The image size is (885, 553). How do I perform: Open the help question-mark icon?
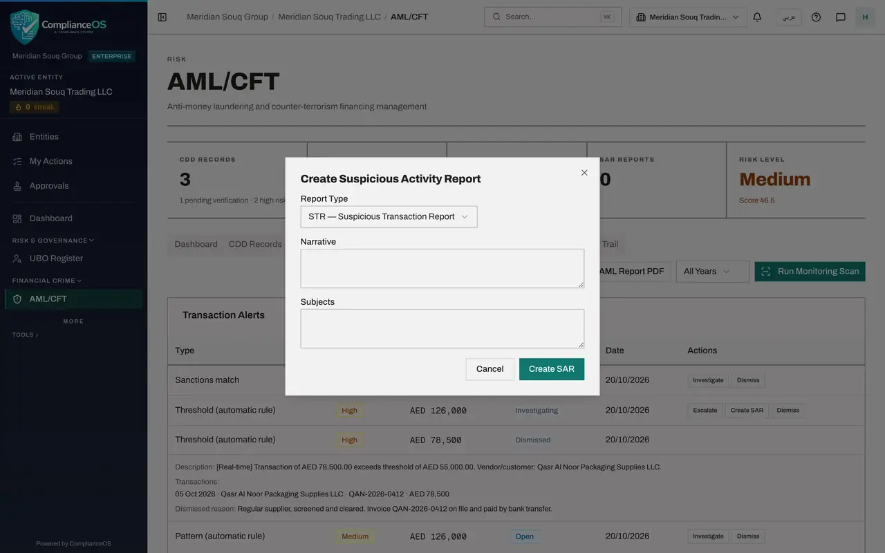(816, 17)
